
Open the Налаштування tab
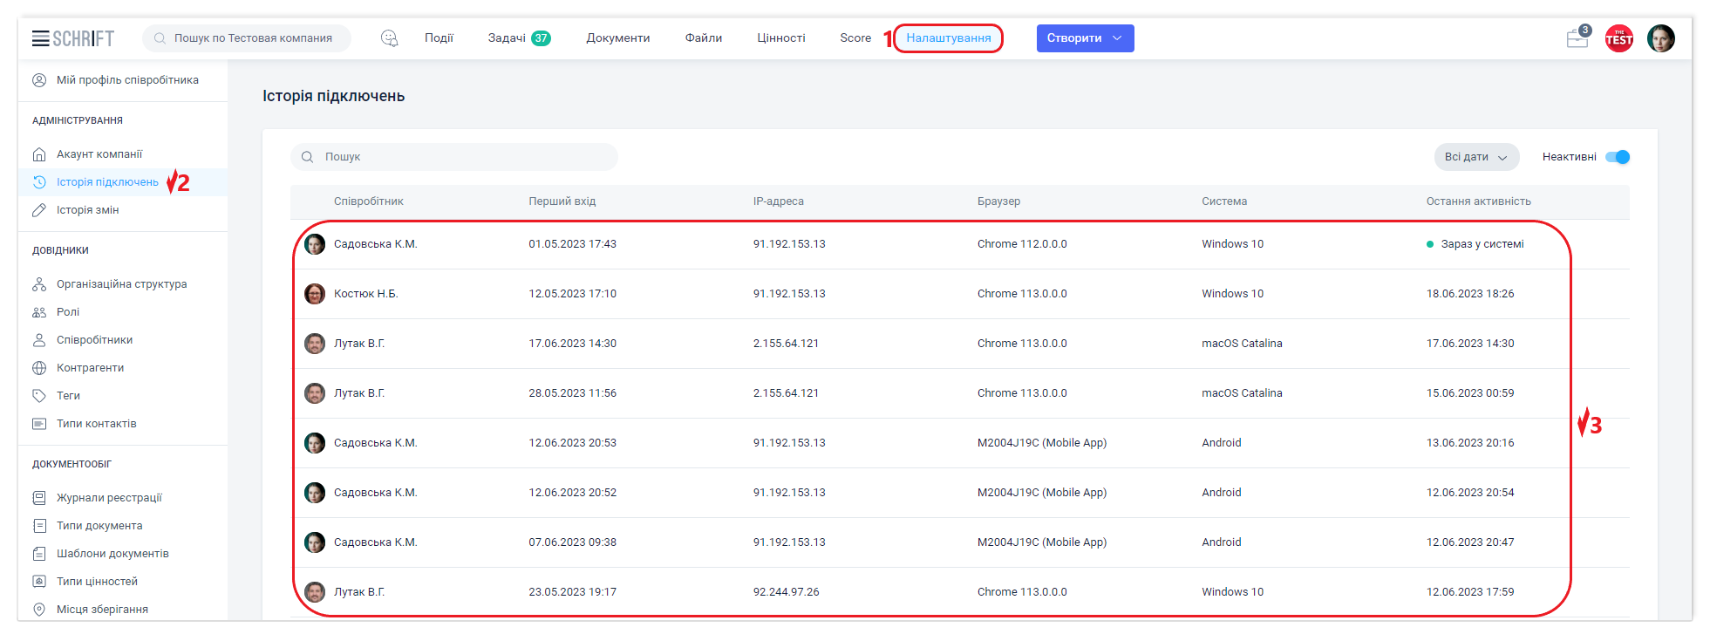pos(948,38)
